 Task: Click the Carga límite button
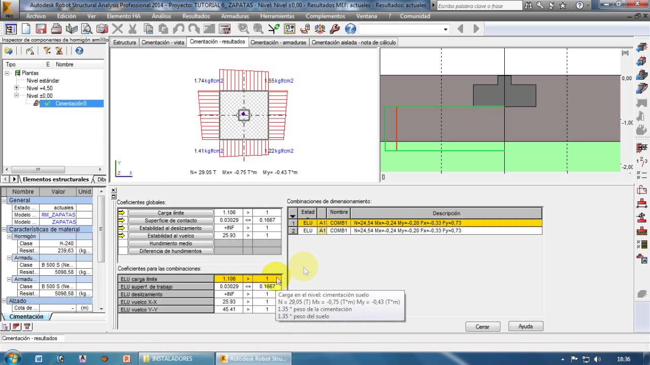(x=171, y=213)
